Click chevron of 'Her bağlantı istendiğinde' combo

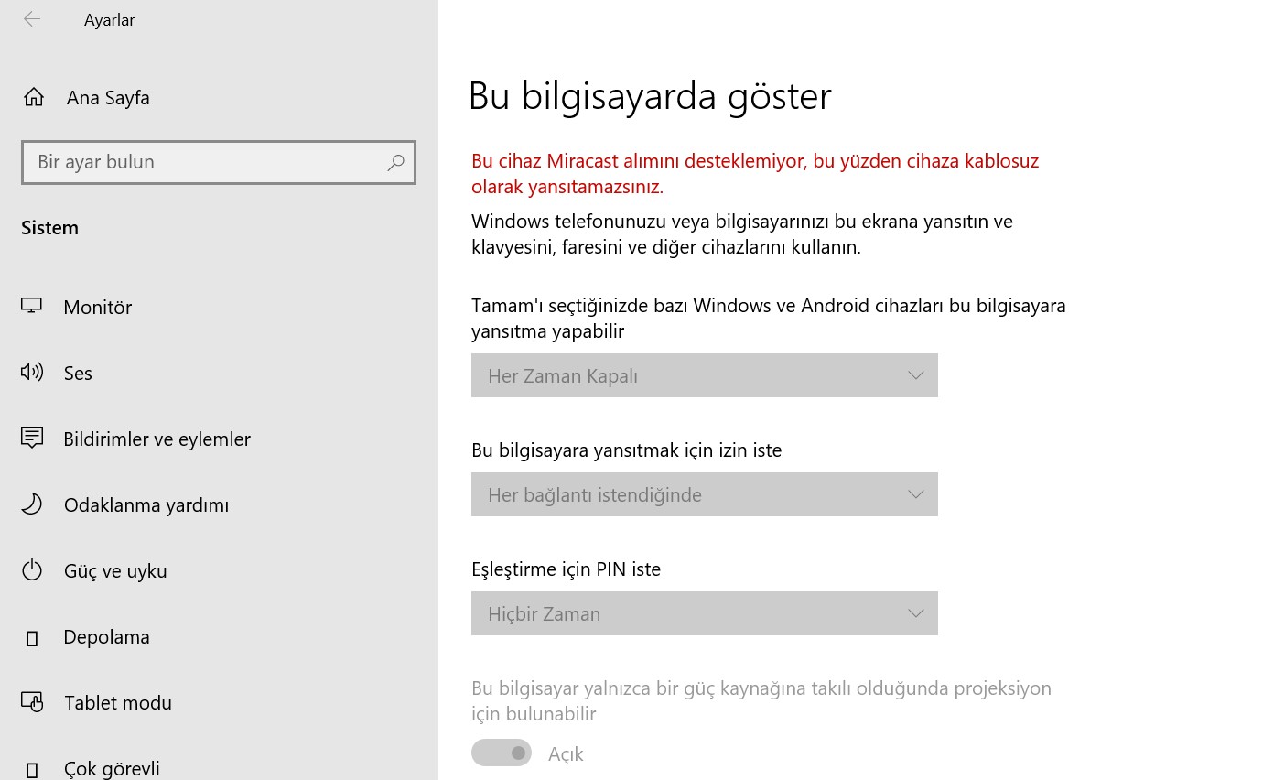click(x=915, y=494)
